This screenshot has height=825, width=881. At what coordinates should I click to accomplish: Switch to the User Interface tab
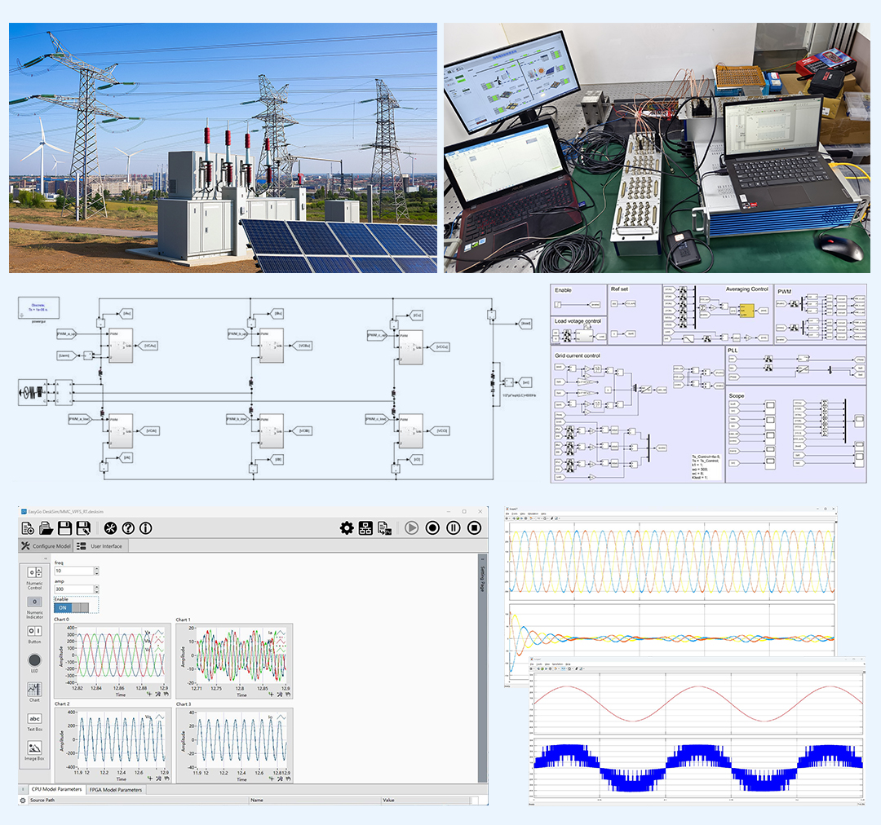[x=100, y=546]
